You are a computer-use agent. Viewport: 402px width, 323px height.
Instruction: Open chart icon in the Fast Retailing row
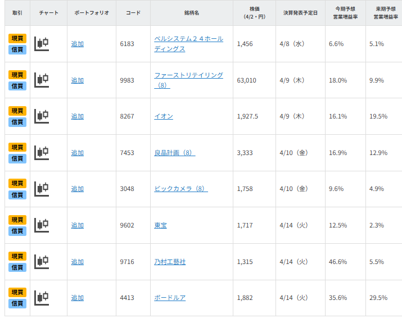click(41, 80)
